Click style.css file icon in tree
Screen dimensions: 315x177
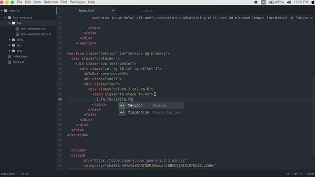pyautogui.click(x=9, y=62)
